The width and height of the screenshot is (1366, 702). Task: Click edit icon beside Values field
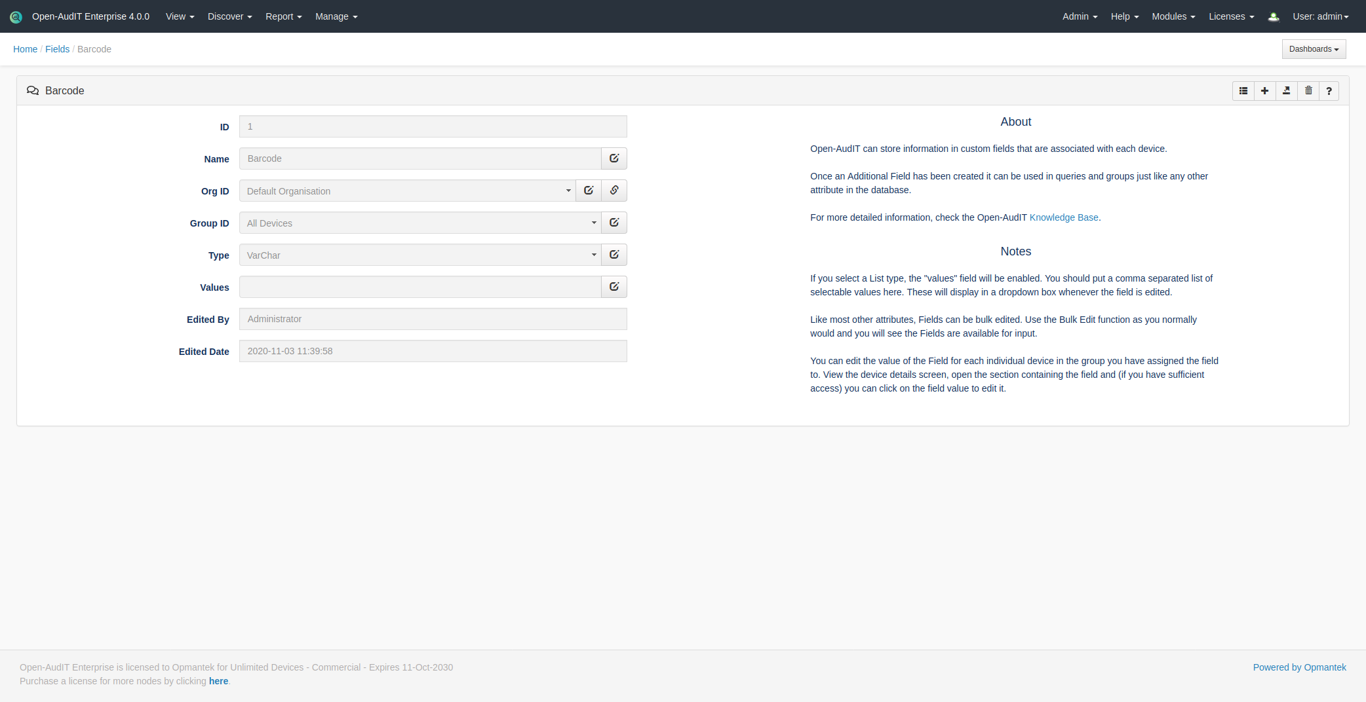click(614, 287)
